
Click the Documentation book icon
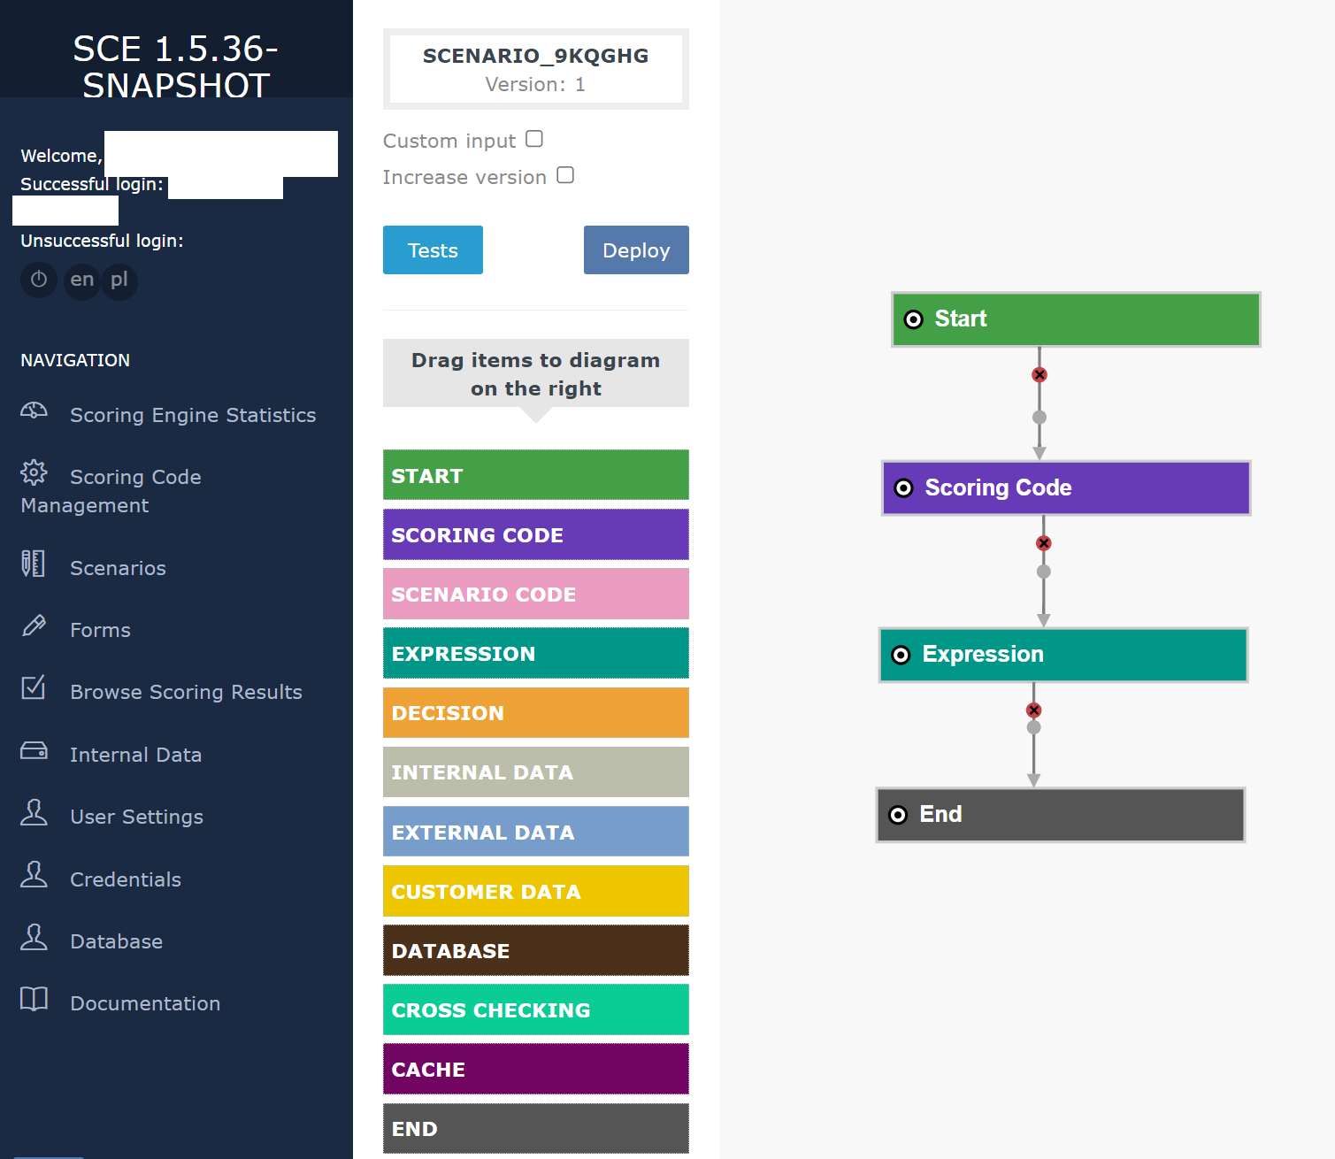point(34,999)
